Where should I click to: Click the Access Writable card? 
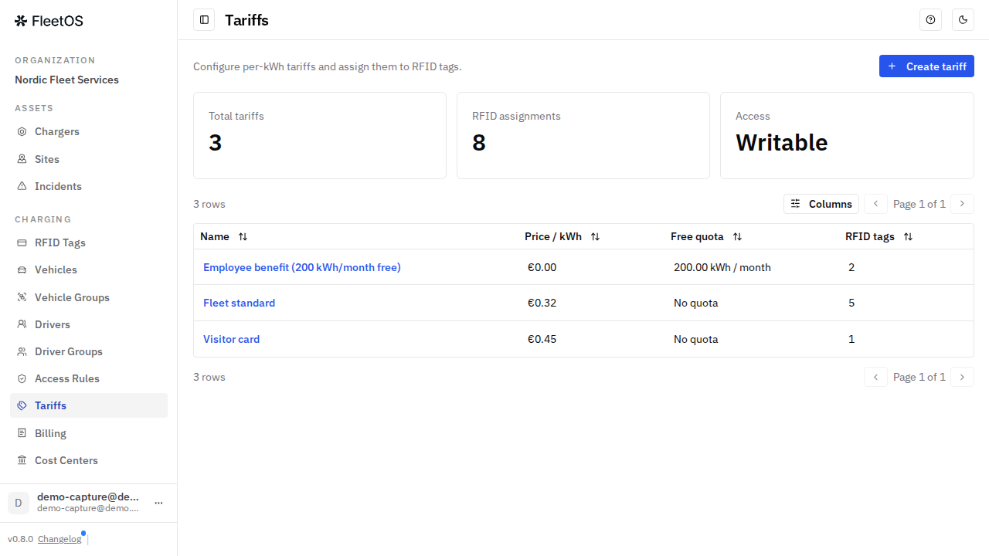click(x=847, y=136)
